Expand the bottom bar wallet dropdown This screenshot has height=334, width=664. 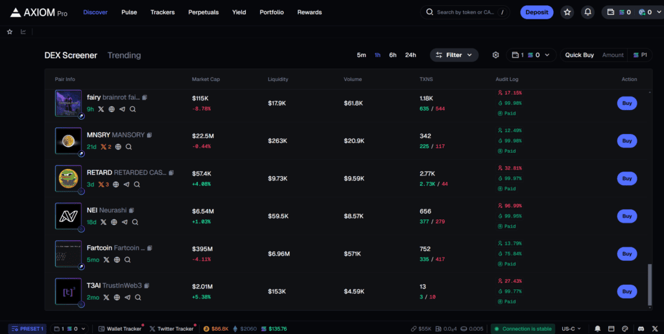[70, 329]
